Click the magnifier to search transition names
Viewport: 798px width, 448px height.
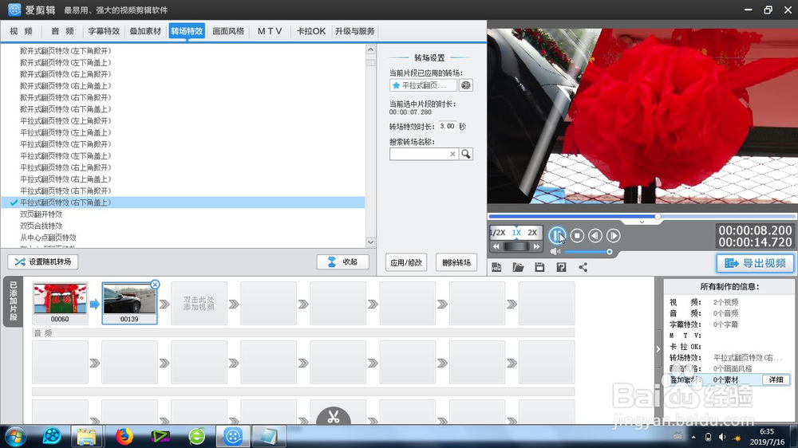pos(466,154)
